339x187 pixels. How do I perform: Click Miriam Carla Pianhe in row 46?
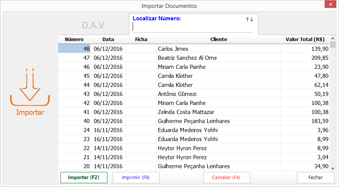coord(182,67)
